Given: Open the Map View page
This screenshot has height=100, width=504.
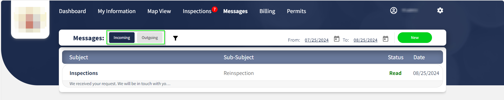Looking at the screenshot, I should click(x=159, y=11).
